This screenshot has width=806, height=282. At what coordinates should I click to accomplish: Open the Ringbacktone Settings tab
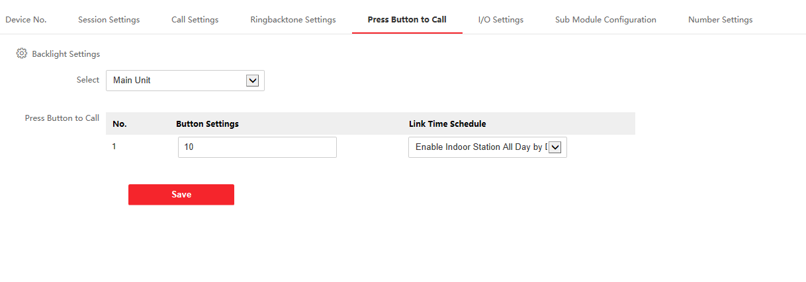point(292,20)
